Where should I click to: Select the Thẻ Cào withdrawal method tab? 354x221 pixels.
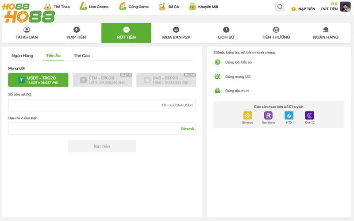pos(82,56)
